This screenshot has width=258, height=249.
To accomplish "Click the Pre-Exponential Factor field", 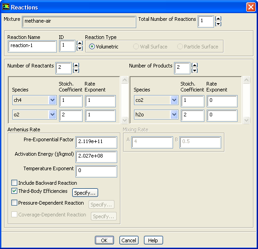I will coord(96,142).
